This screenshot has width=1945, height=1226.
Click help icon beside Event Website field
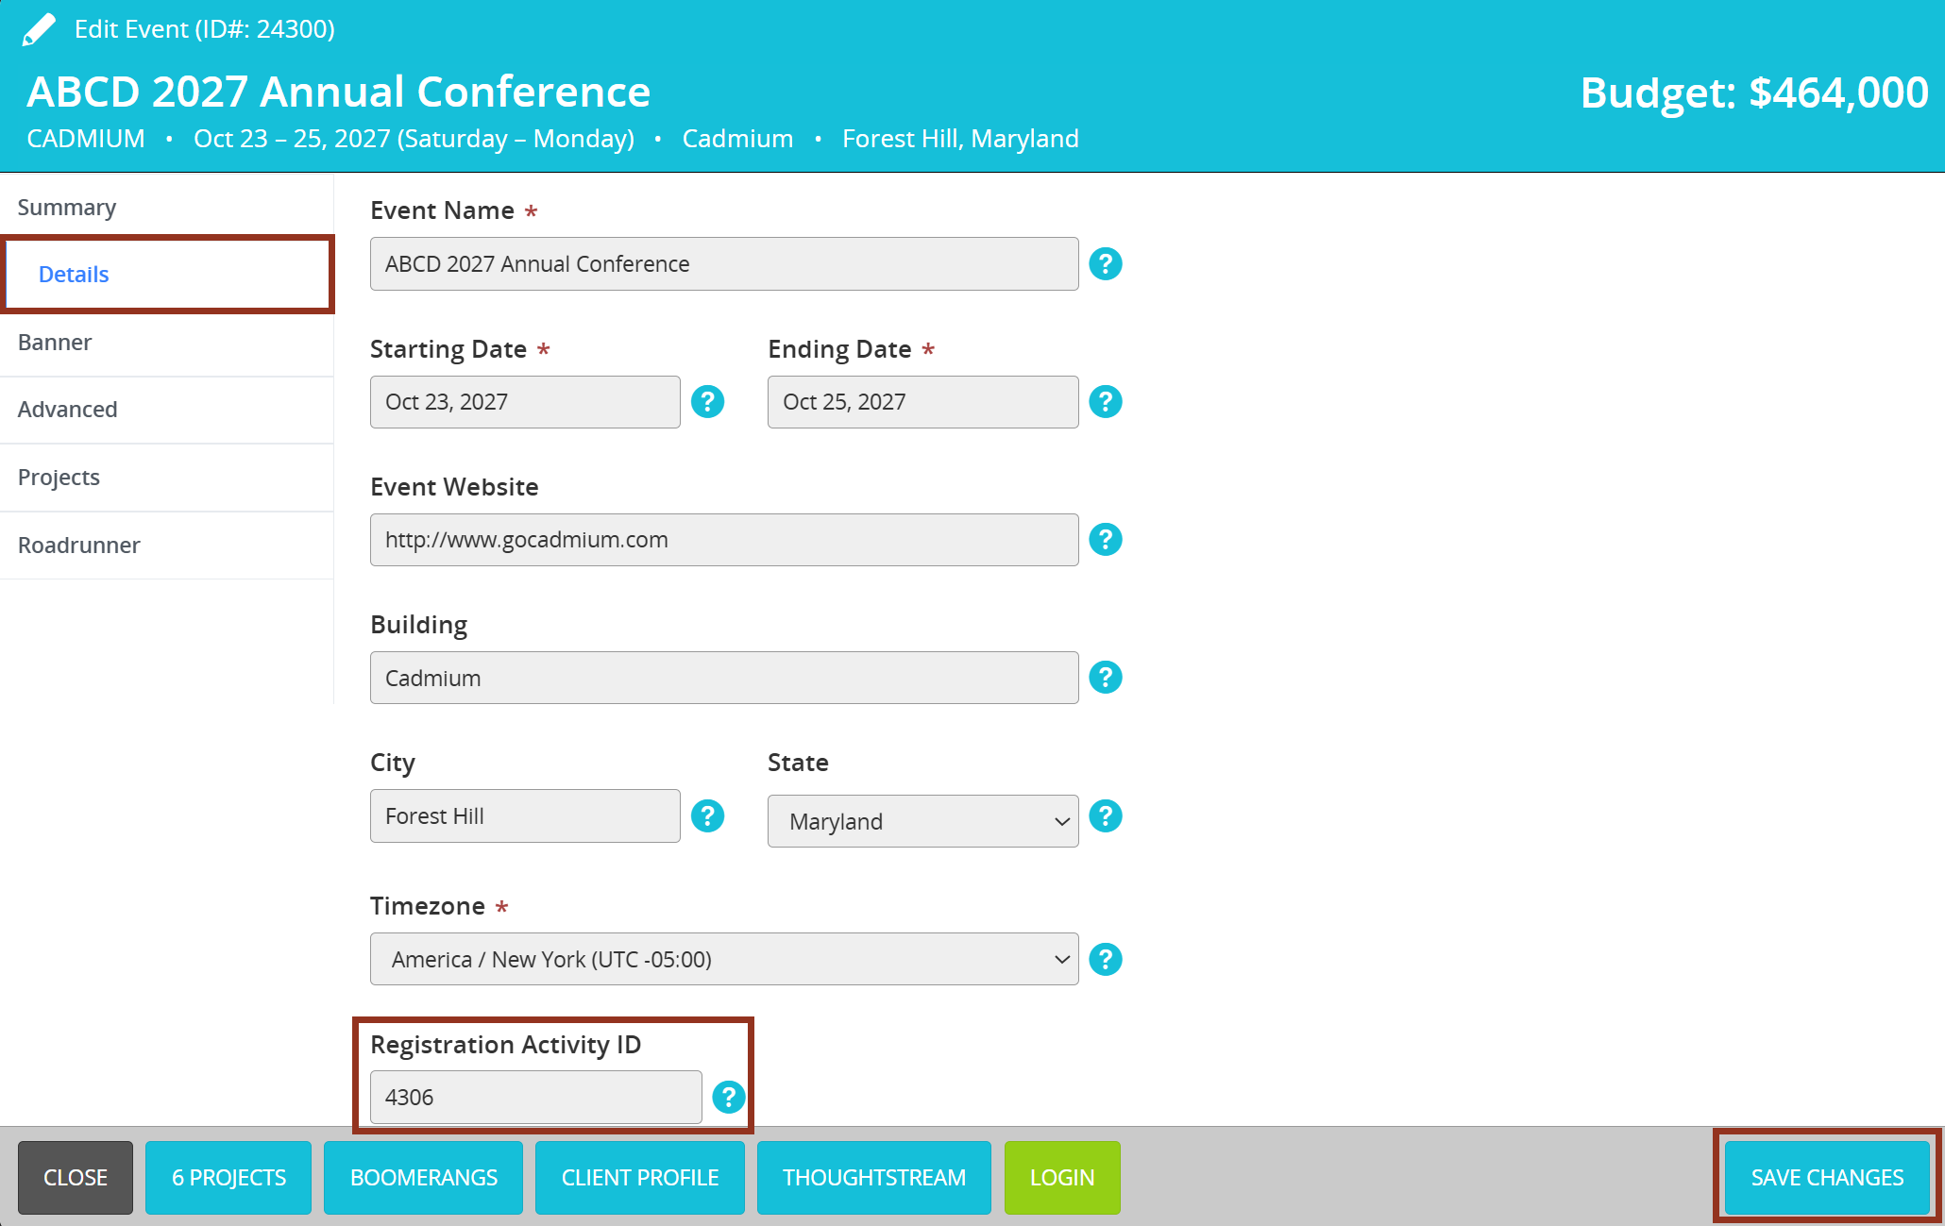1105,540
